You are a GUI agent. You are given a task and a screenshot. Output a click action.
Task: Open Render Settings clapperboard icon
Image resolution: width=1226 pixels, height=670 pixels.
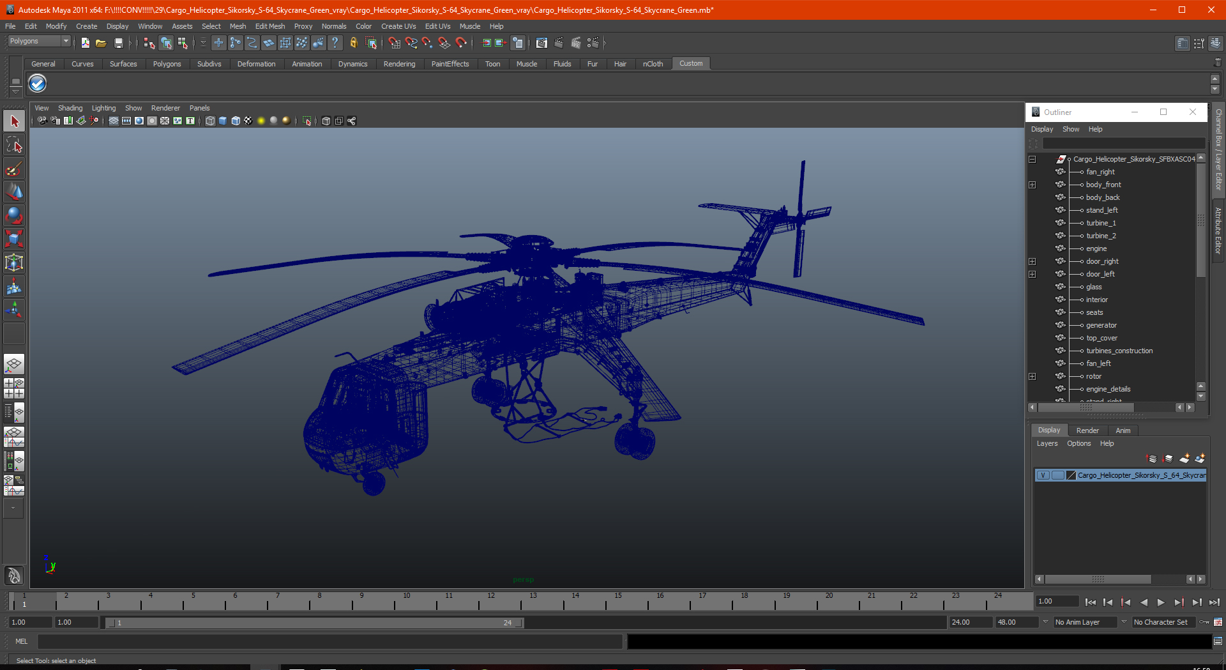593,43
